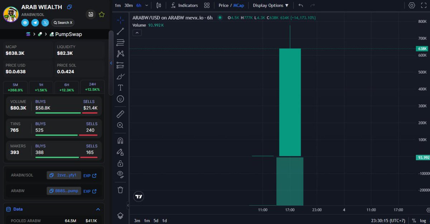Click the add-chart icon beside the star

[91, 14]
